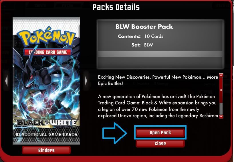234x162 pixels.
Task: Click the description scroll-down arrow
Action: [x=221, y=116]
